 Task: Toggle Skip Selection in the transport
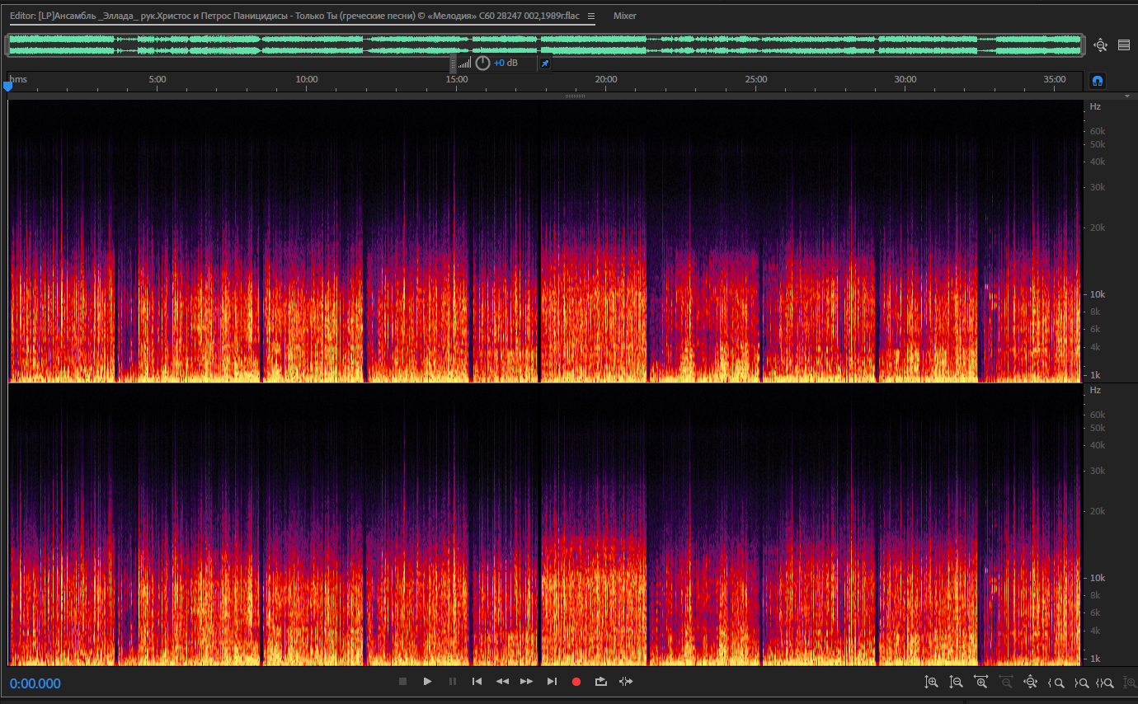(626, 682)
